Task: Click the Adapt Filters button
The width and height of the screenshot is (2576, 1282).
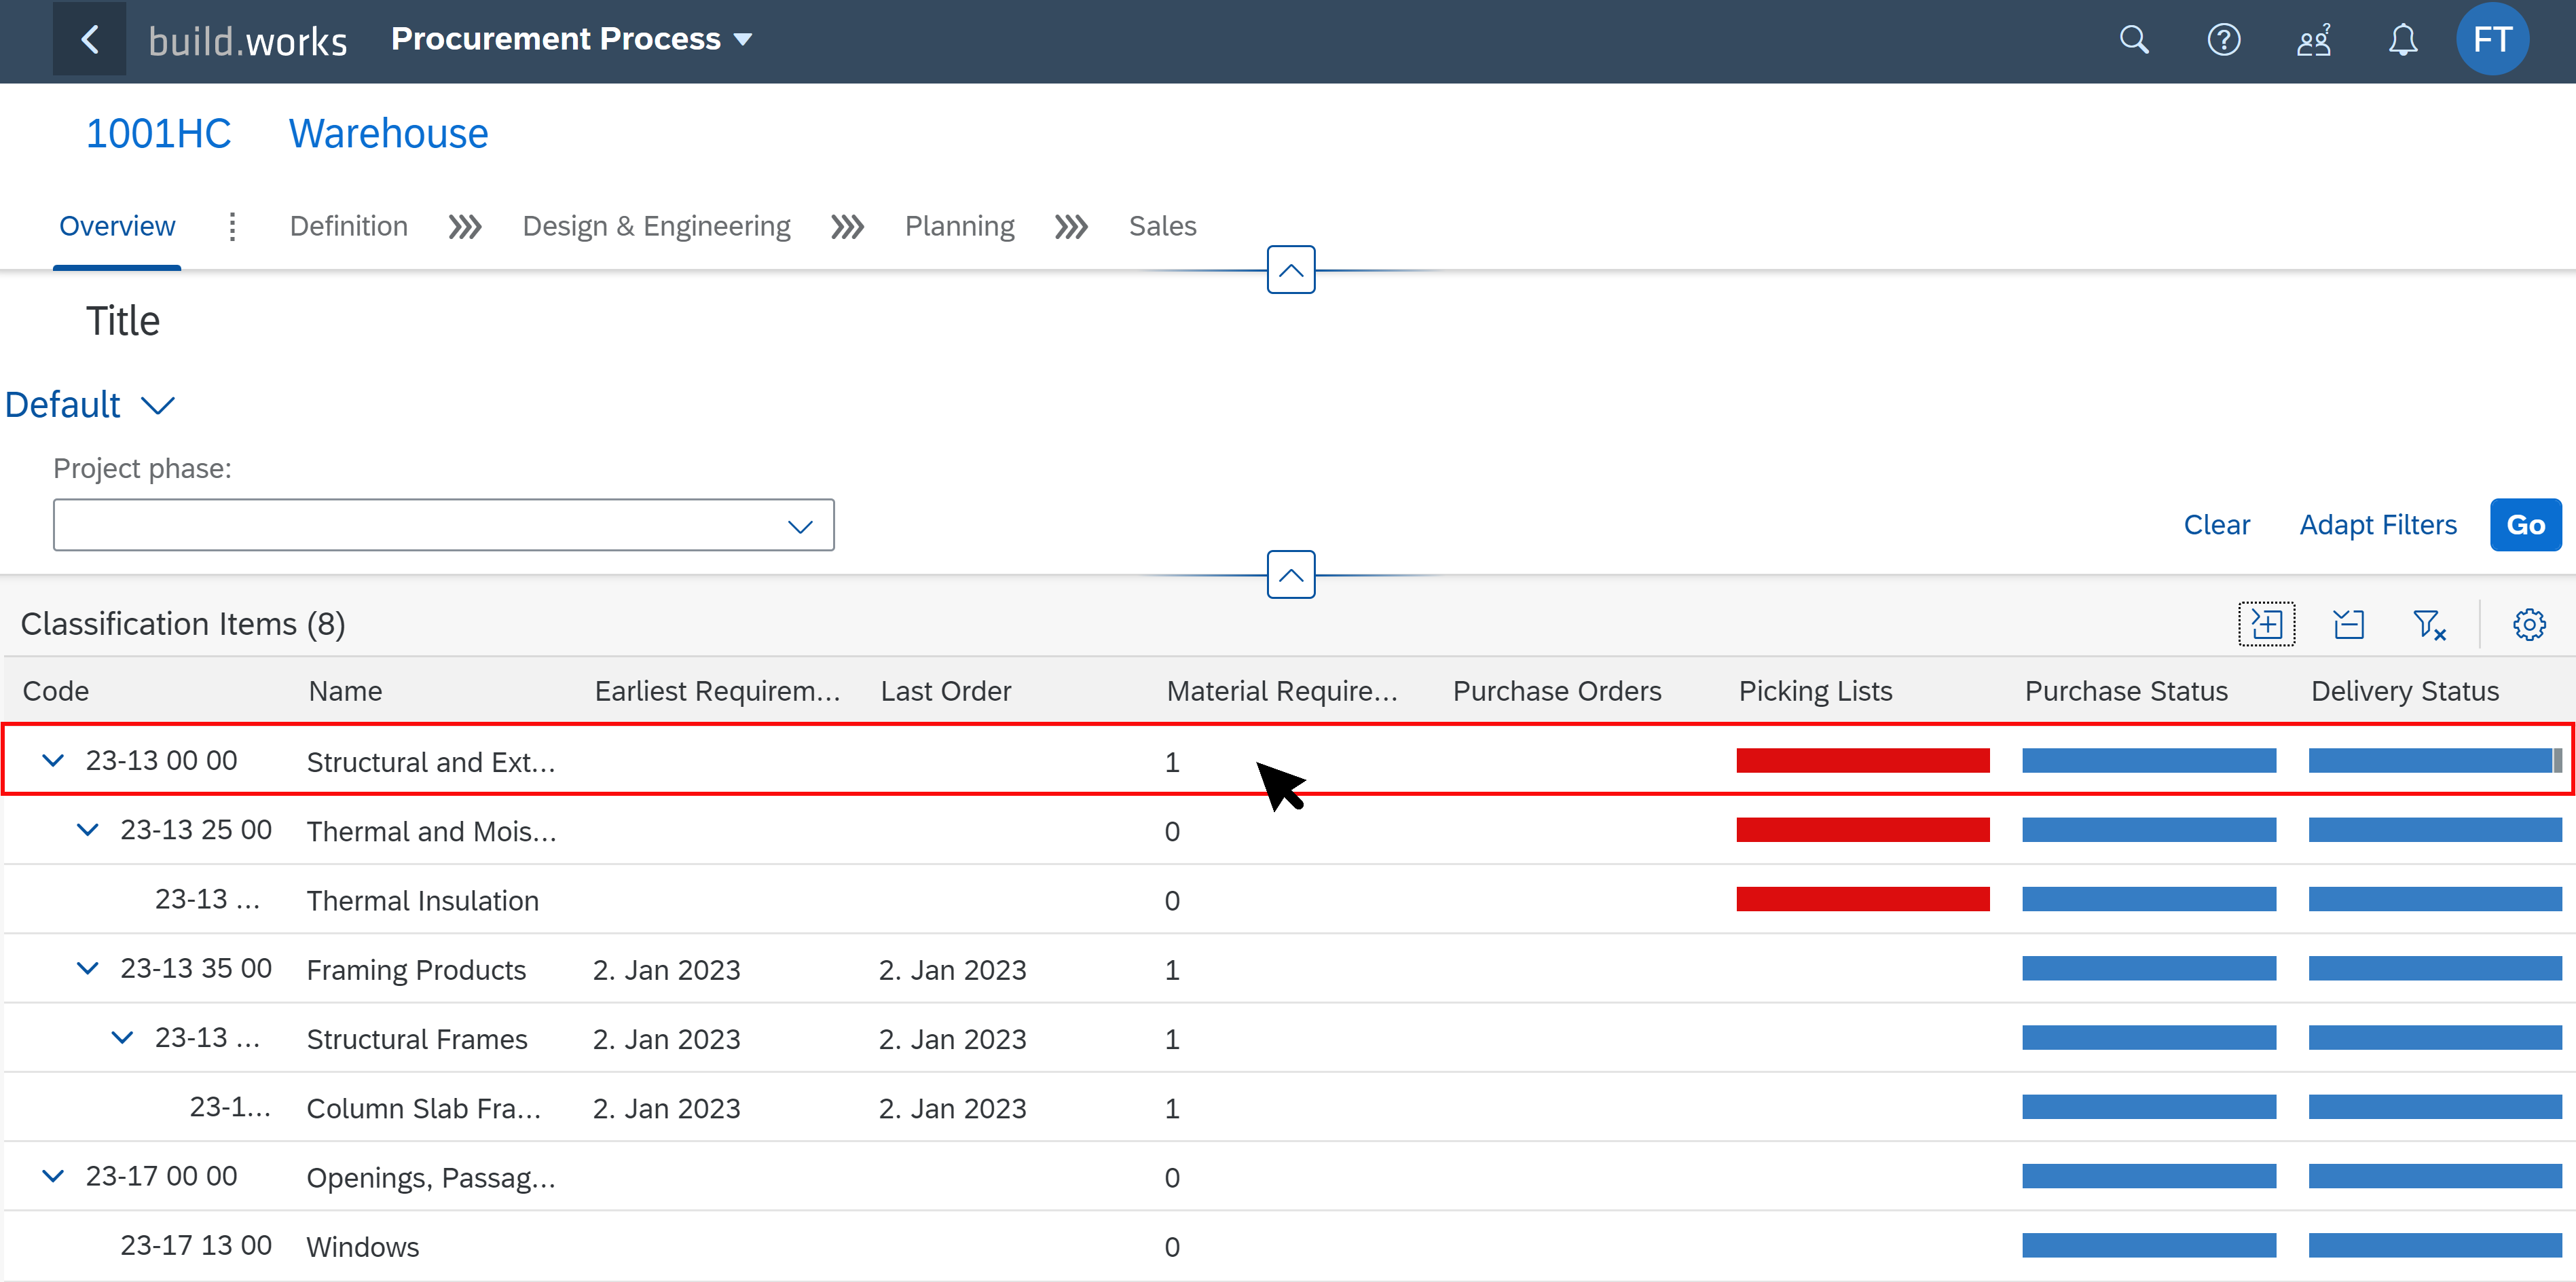Action: click(x=2377, y=525)
